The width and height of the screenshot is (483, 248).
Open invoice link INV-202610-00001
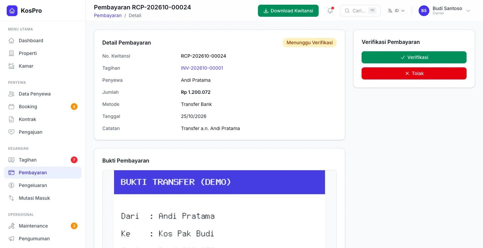coord(202,68)
